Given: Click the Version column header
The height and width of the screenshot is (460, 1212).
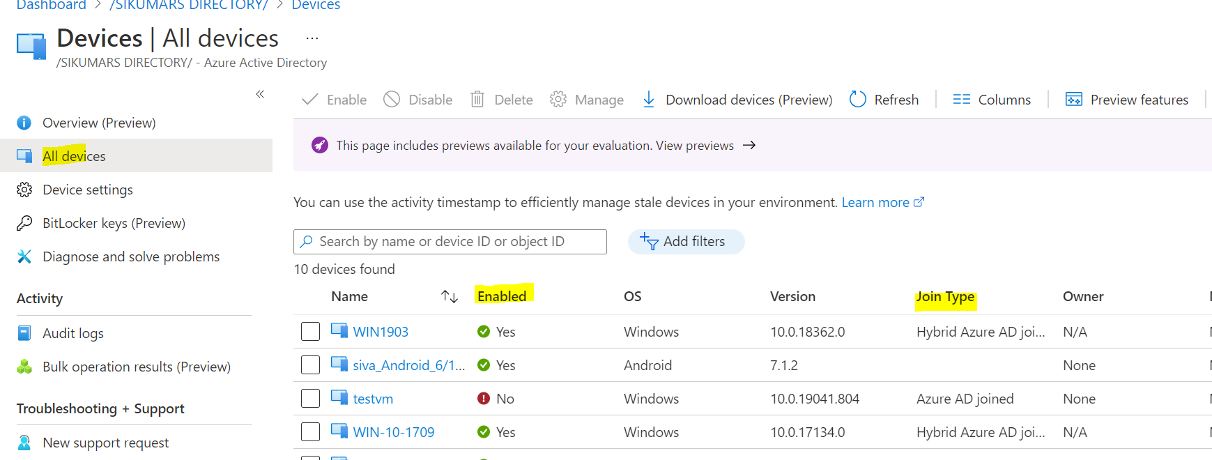Looking at the screenshot, I should coord(792,296).
